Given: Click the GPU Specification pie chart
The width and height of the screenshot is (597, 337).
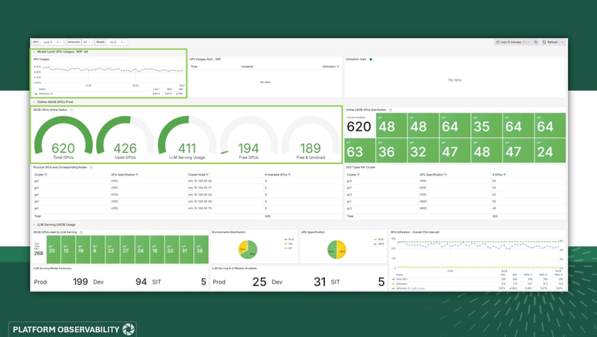Looking at the screenshot, I should 337,249.
